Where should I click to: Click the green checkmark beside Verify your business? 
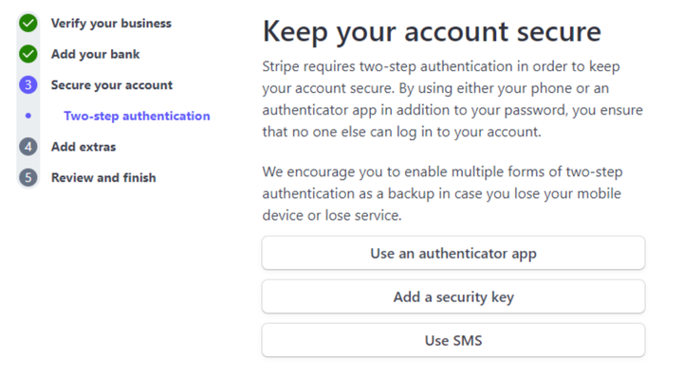pos(28,23)
